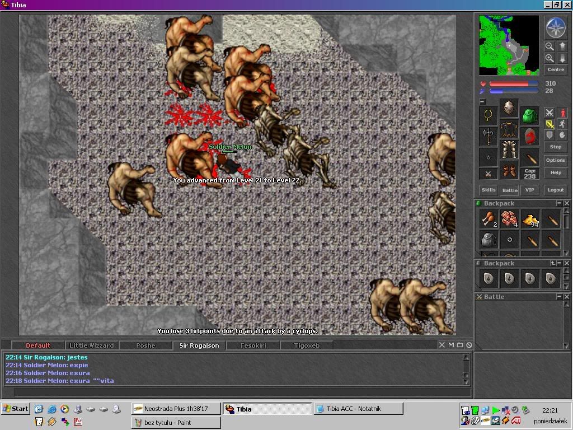Minimize the second Backpack container
Image resolution: width=573 pixels, height=430 pixels.
click(559, 263)
